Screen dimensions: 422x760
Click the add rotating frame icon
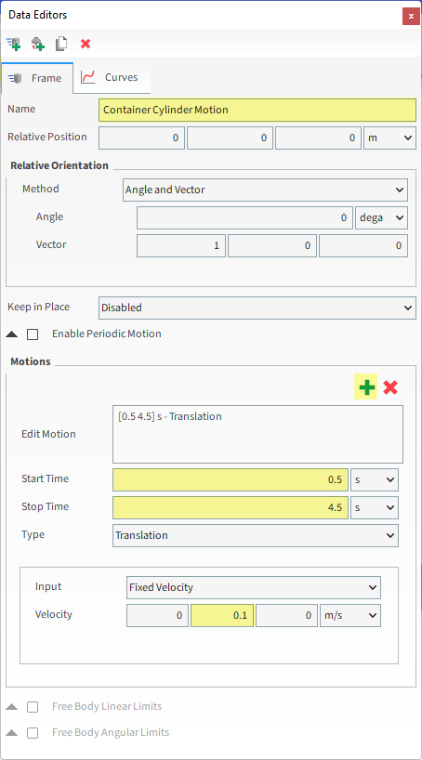point(38,44)
